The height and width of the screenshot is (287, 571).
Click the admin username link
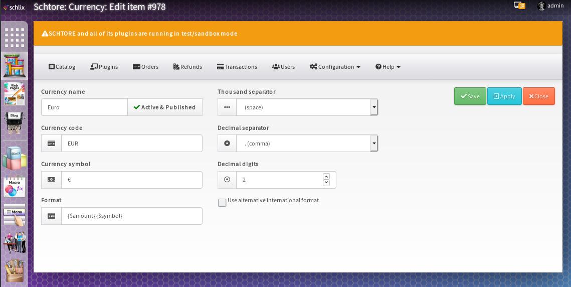[555, 6]
